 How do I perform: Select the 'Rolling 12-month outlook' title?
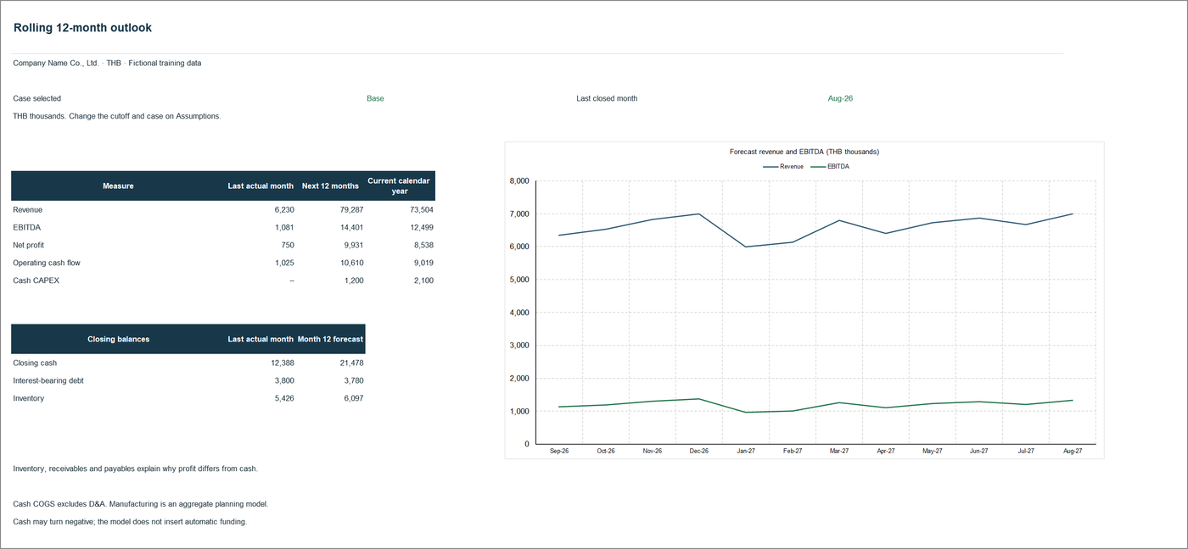(x=82, y=28)
